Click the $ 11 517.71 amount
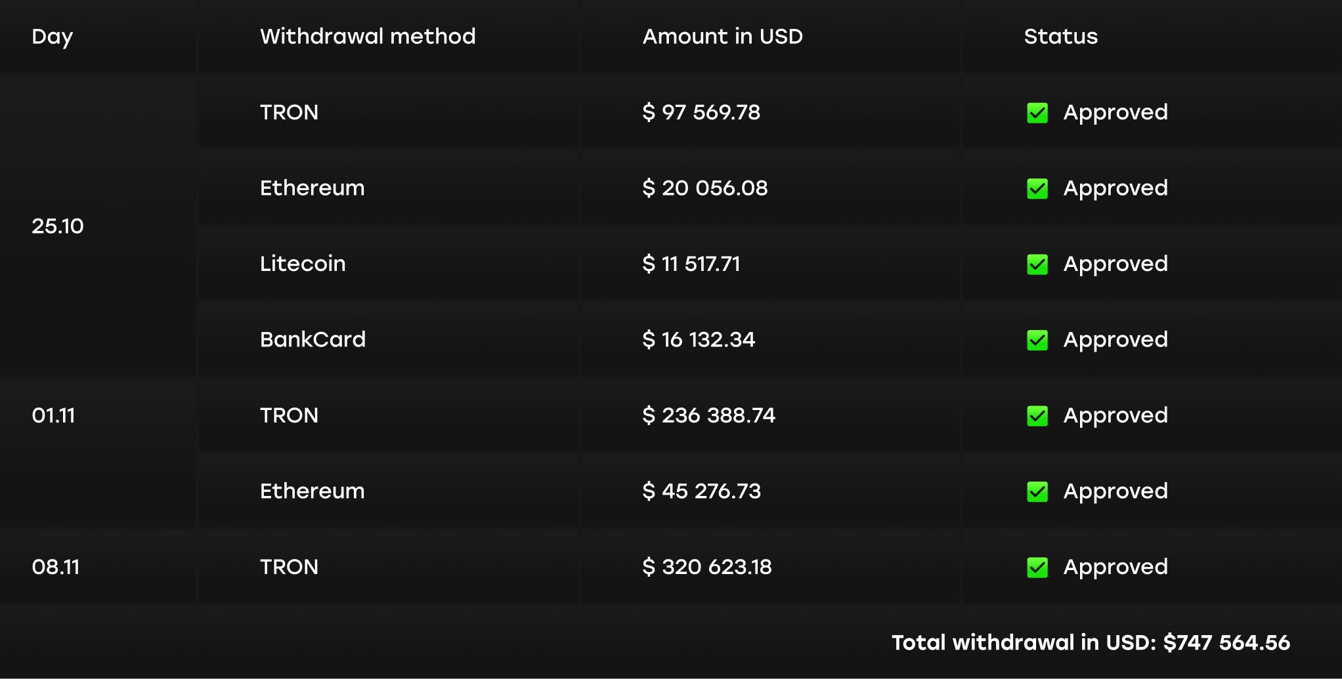This screenshot has height=679, width=1342. pyautogui.click(x=691, y=264)
